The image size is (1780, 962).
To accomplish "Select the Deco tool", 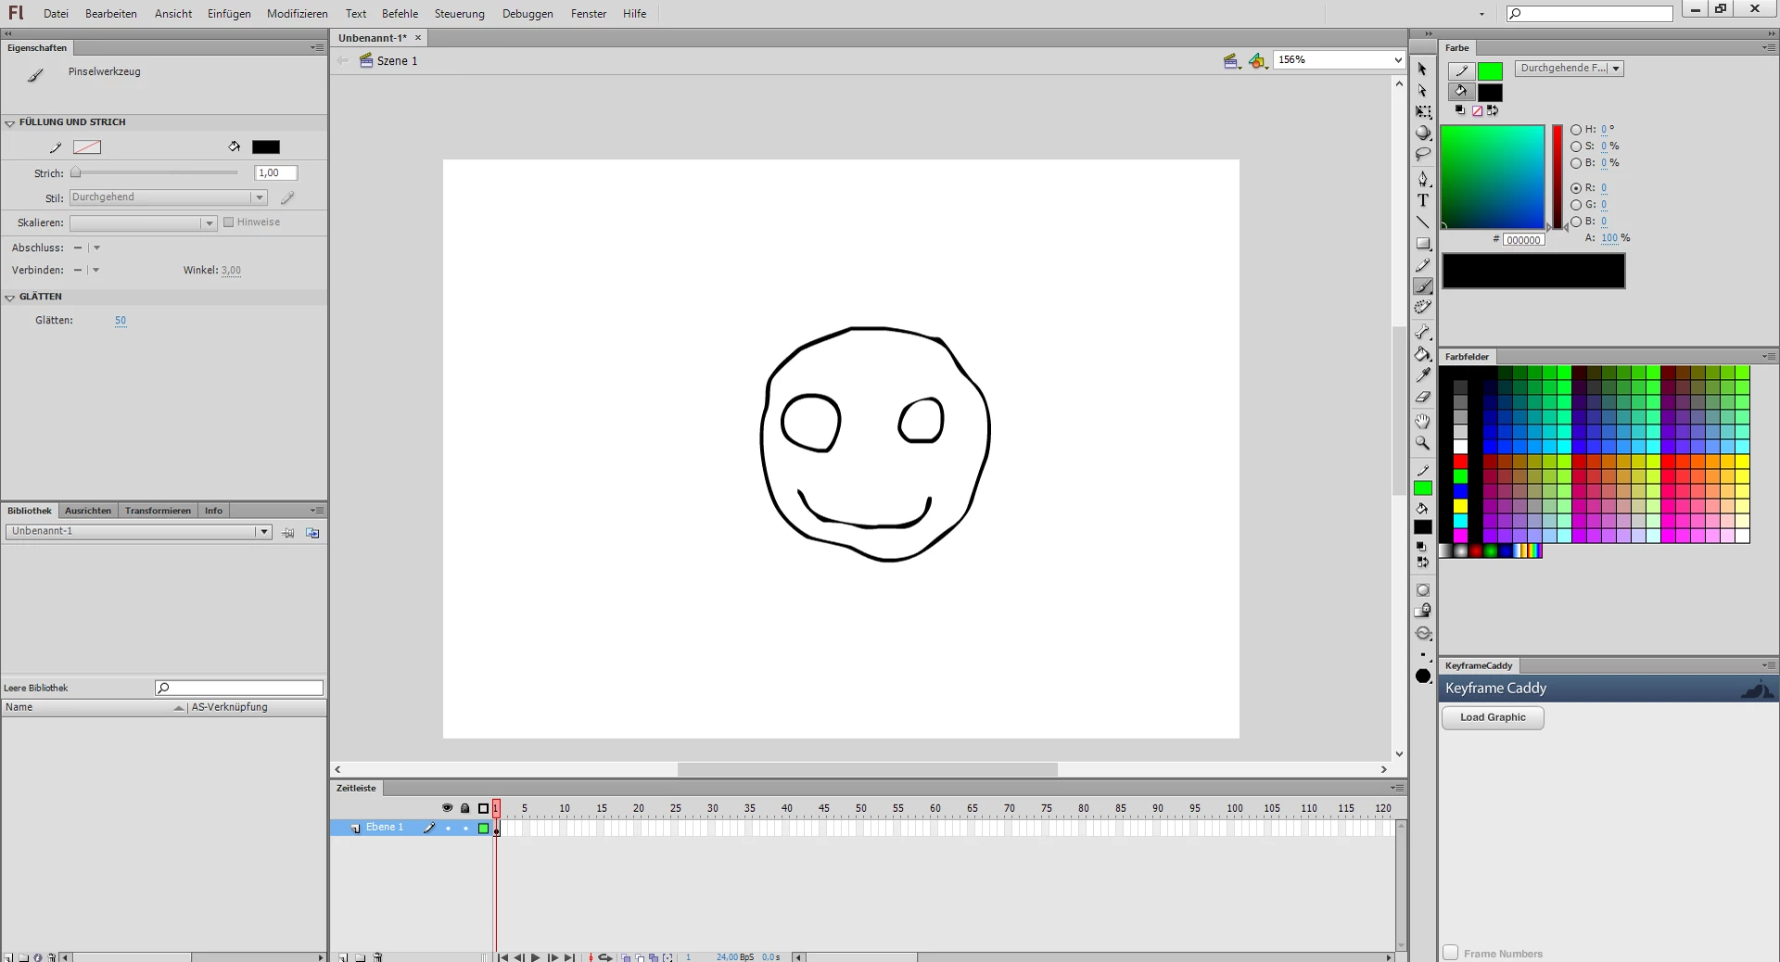I will click(1423, 308).
